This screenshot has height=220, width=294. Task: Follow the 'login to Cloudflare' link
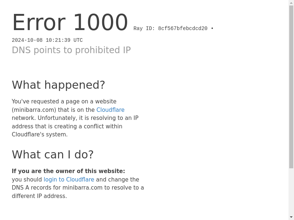pyautogui.click(x=69, y=179)
